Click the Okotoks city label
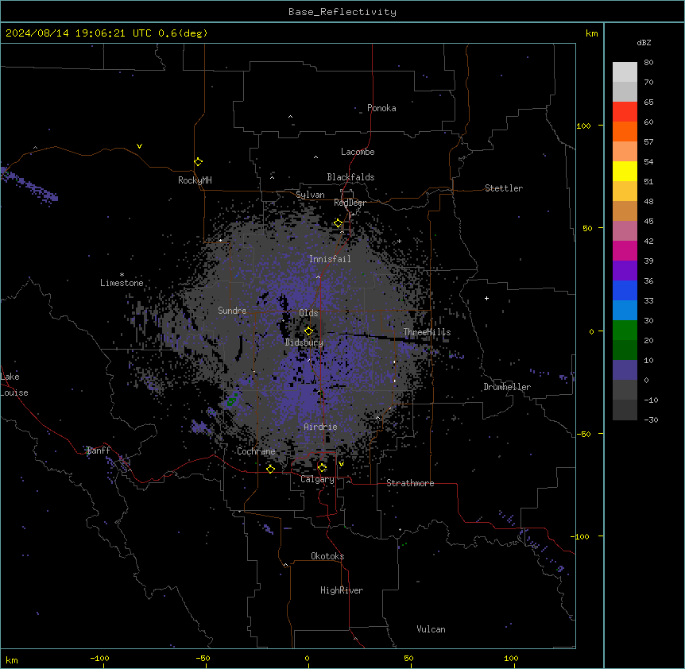The image size is (685, 669). (327, 556)
